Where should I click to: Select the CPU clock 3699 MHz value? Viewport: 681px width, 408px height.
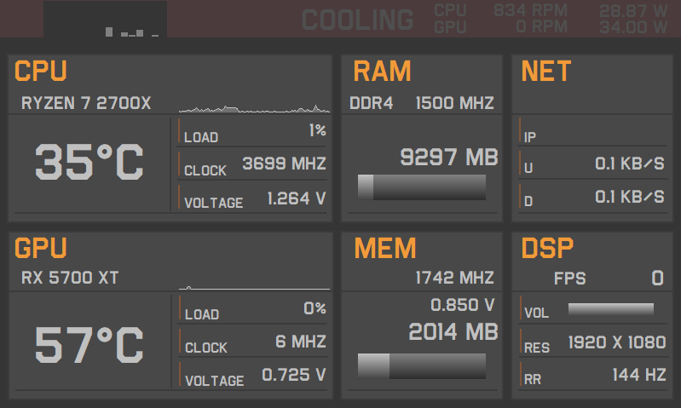point(284,164)
